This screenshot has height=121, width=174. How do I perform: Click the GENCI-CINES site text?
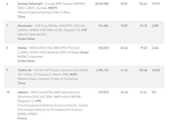pos(53,110)
